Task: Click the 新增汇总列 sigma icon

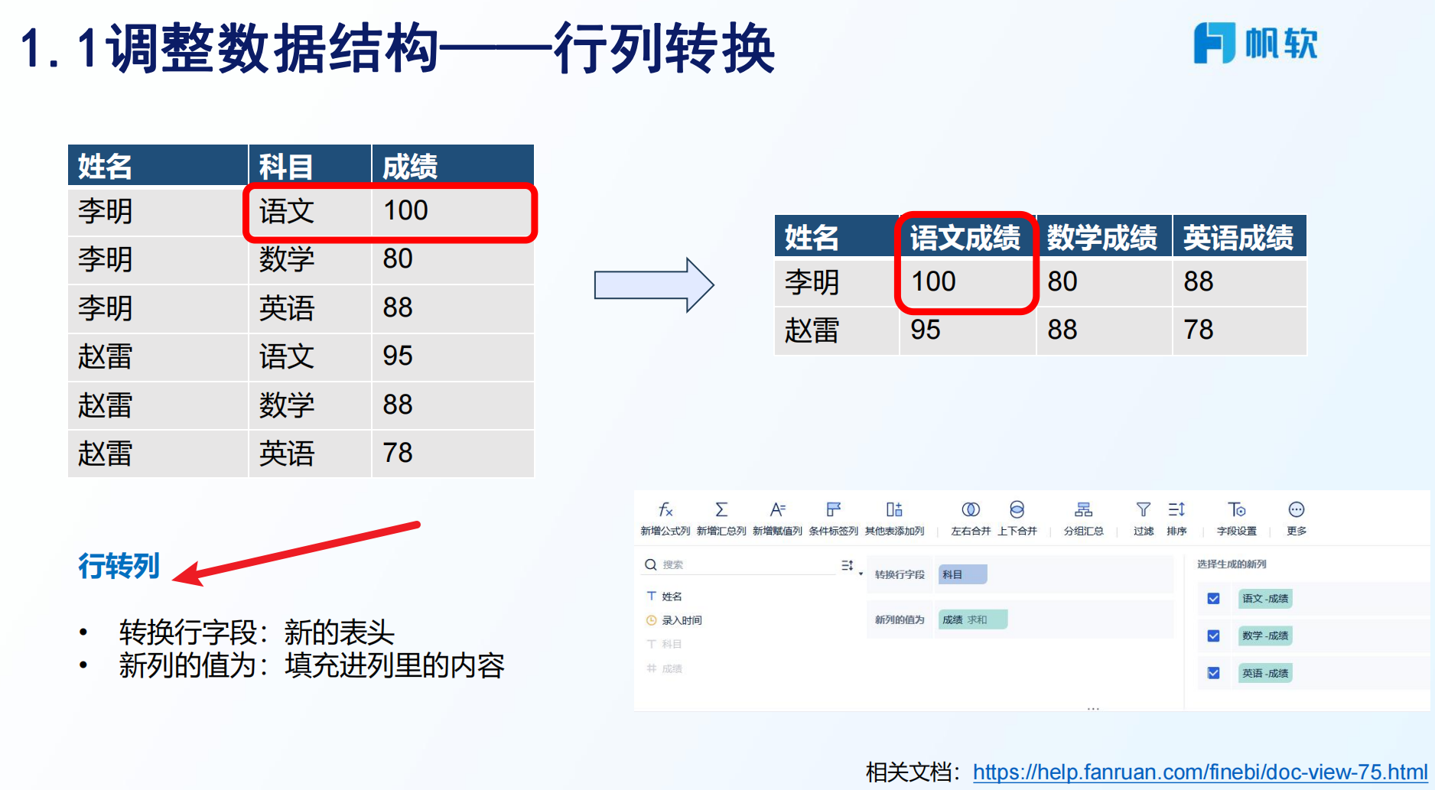Action: [721, 509]
